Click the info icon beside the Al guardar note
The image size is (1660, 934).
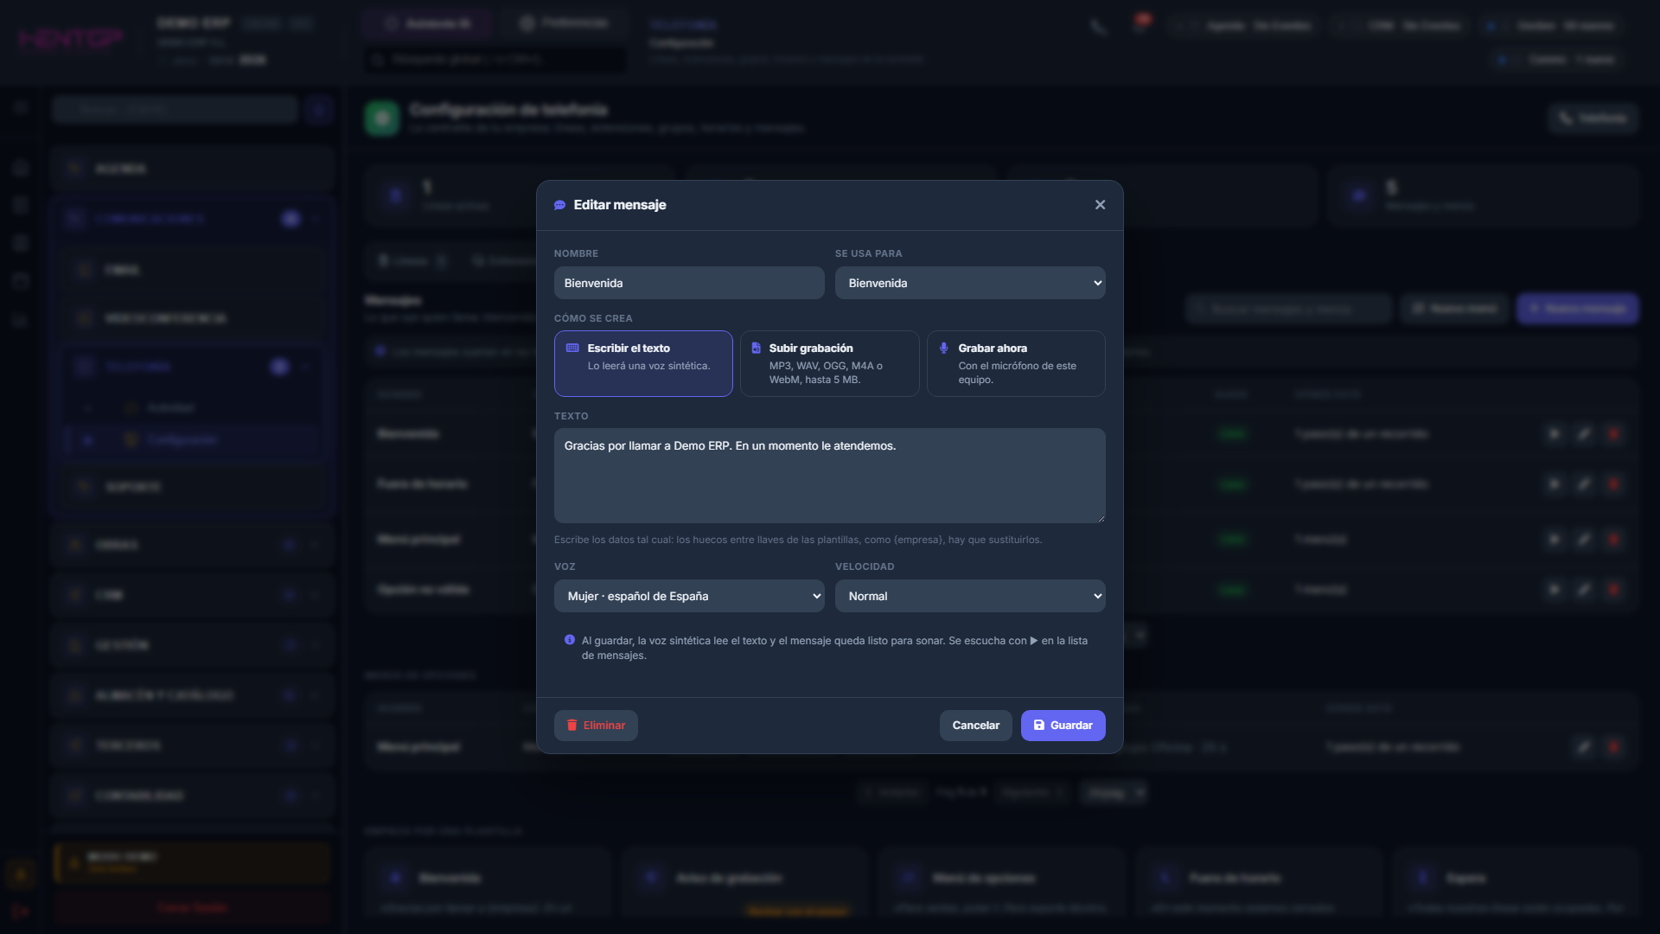pos(570,640)
